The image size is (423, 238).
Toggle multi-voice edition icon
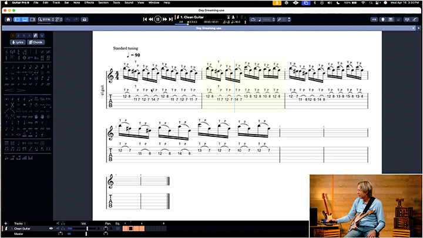[35, 36]
